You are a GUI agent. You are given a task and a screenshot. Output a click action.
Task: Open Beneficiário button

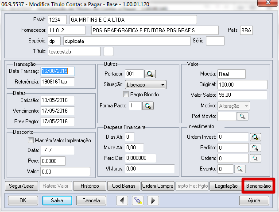coord(258,186)
